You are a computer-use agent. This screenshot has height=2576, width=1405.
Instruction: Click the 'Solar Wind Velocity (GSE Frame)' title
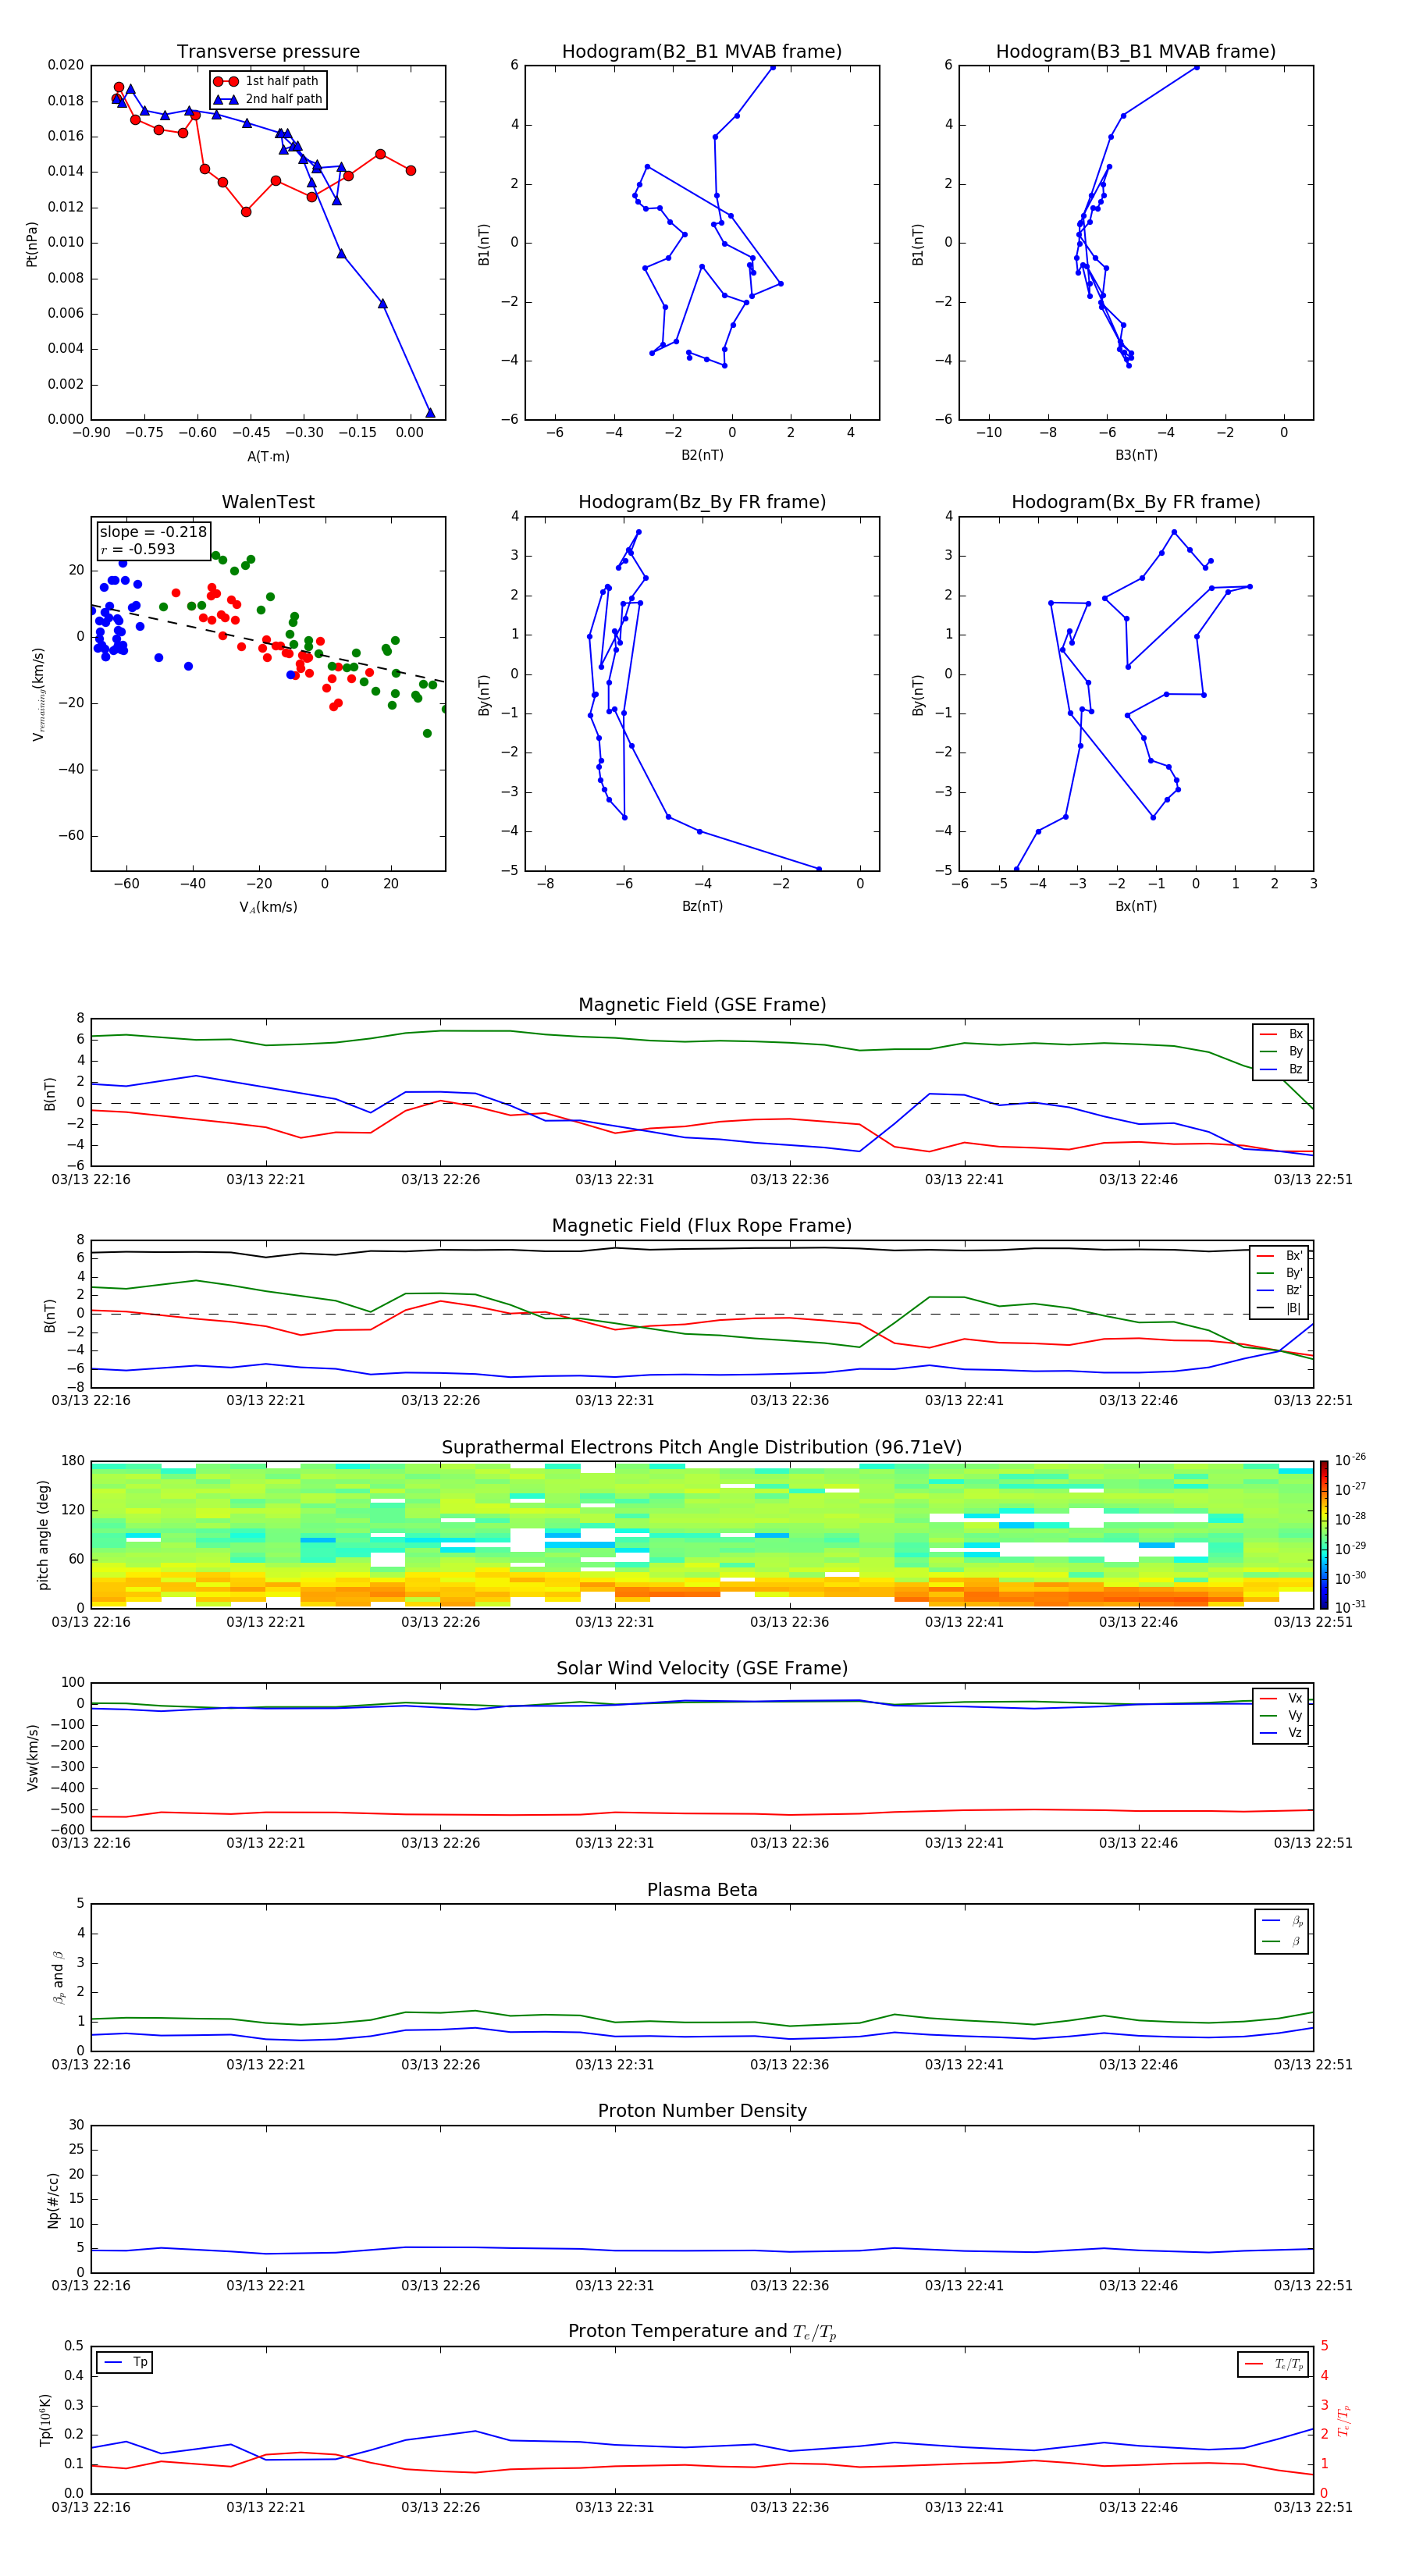coord(702,1668)
